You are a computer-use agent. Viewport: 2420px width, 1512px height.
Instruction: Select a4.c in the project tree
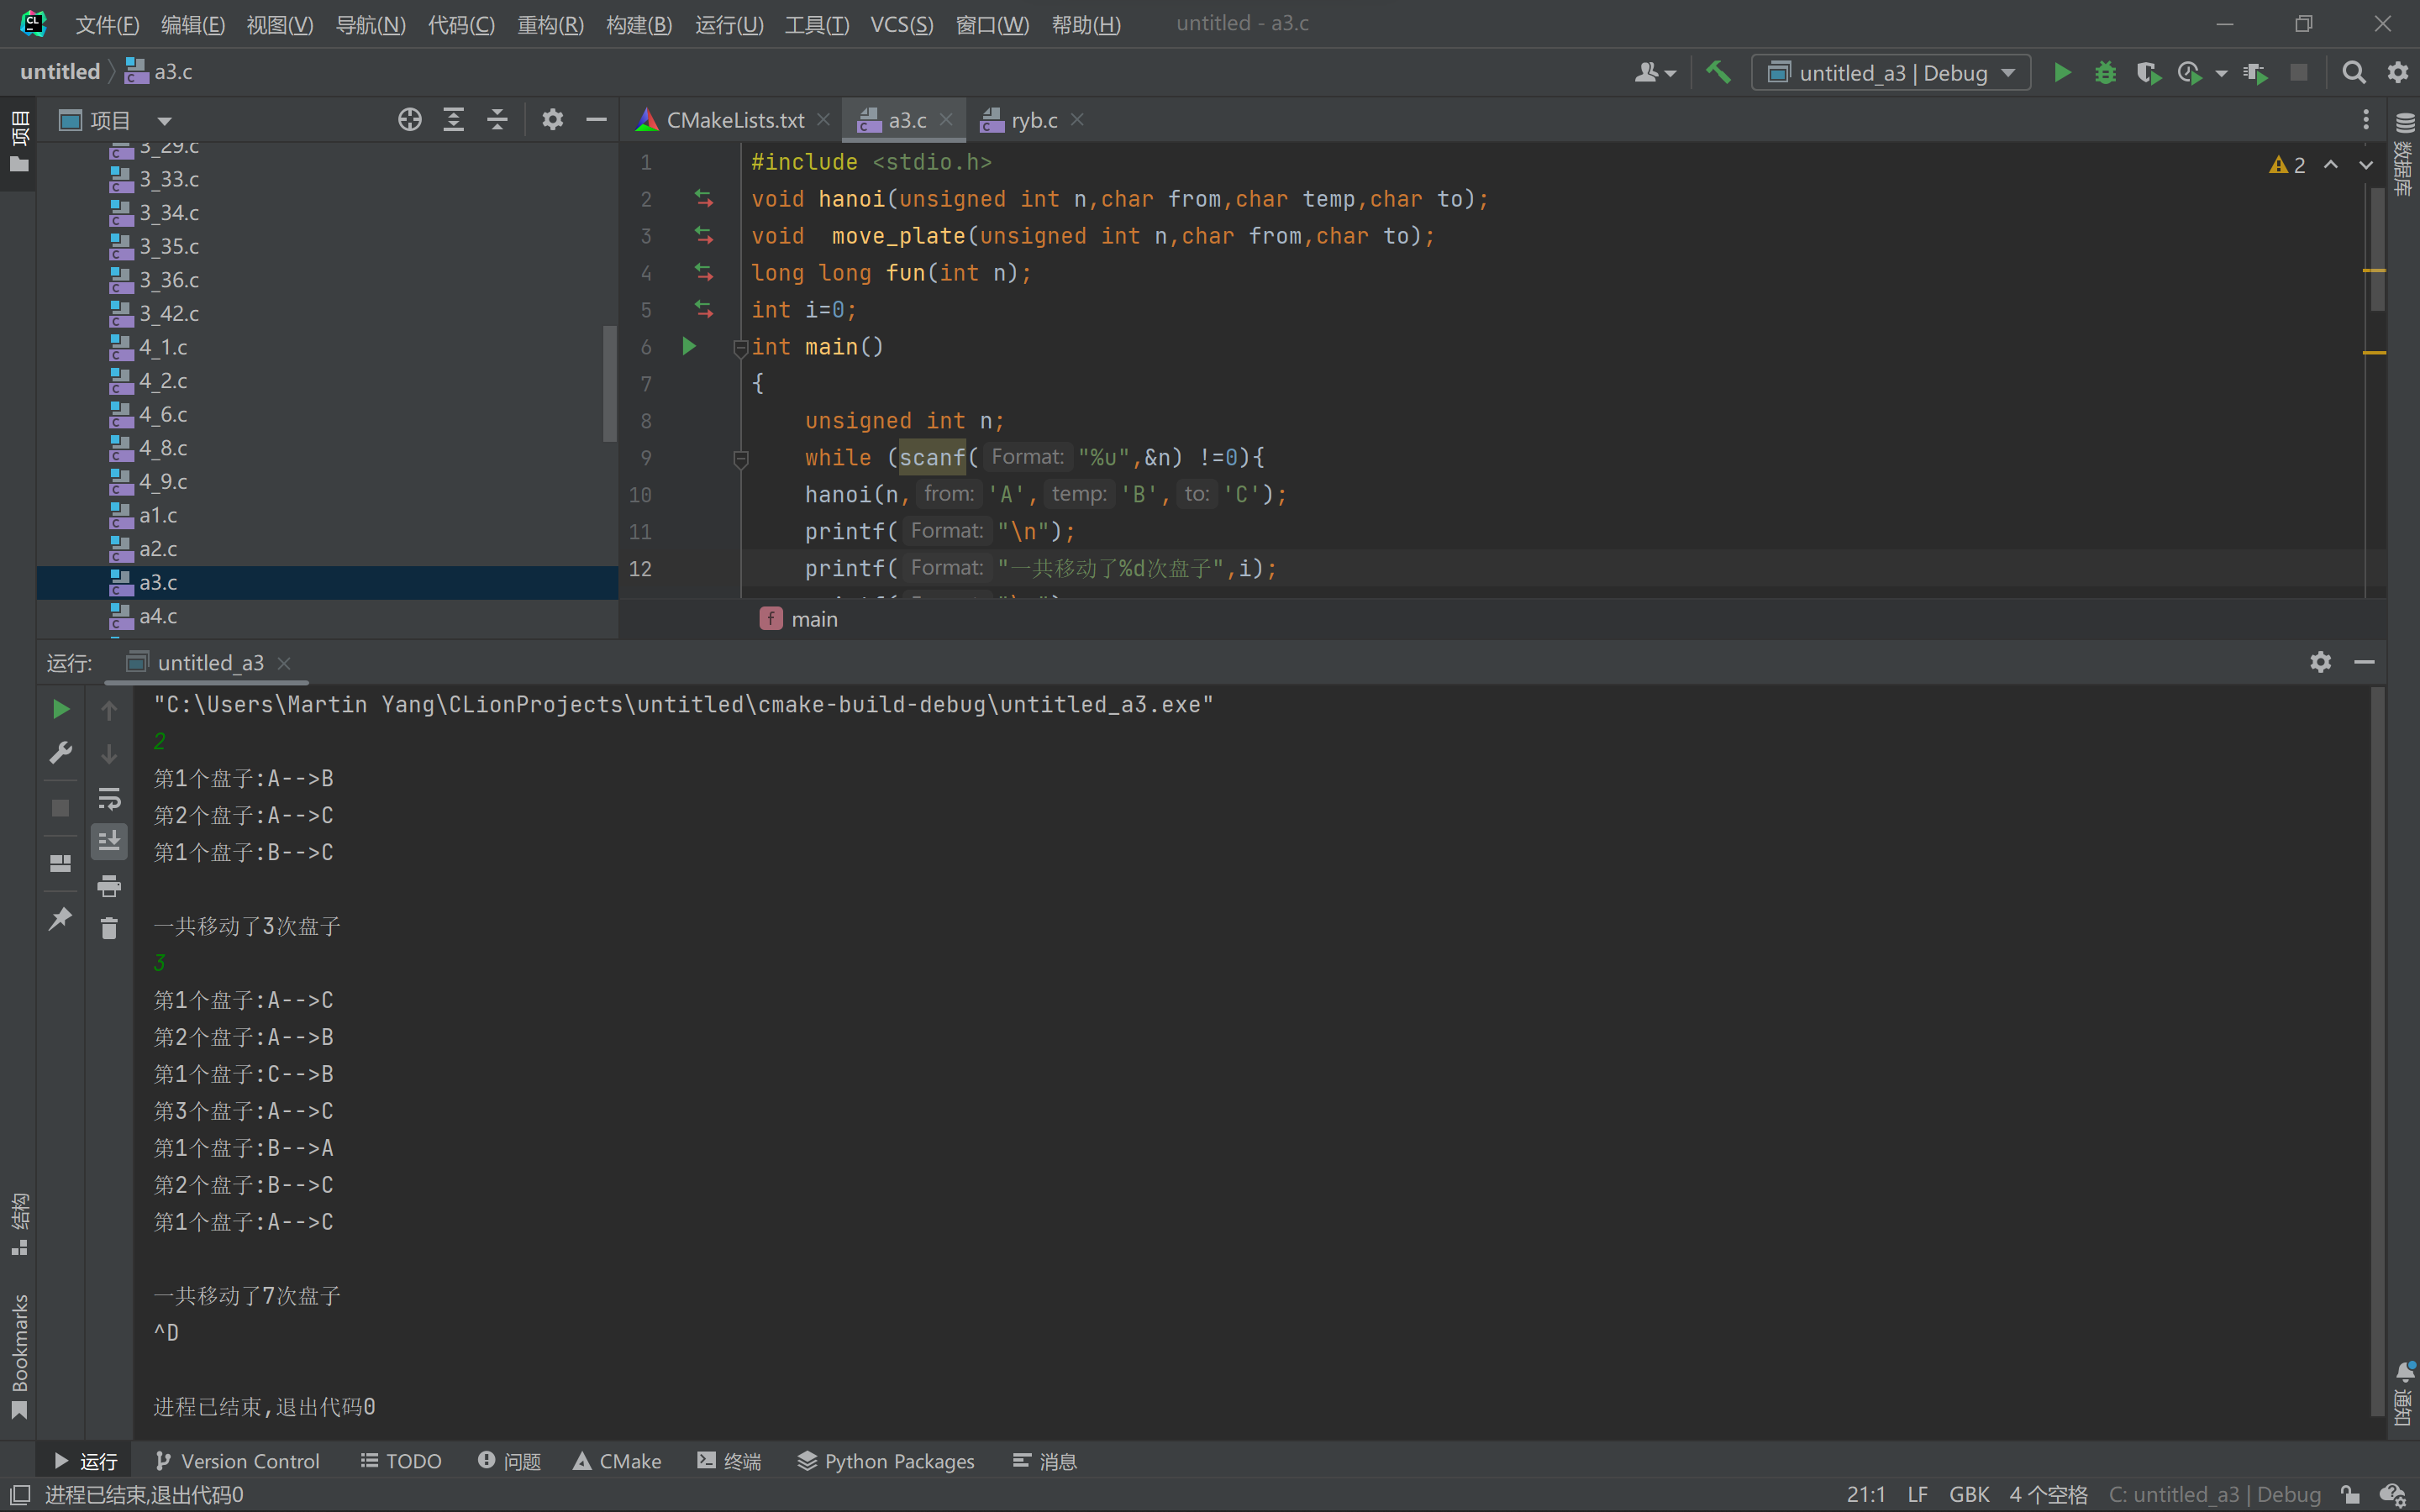(x=158, y=616)
